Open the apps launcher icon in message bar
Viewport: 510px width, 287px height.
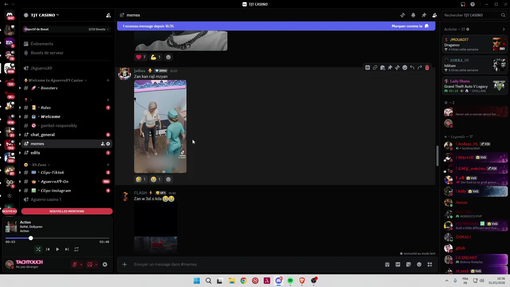430,264
